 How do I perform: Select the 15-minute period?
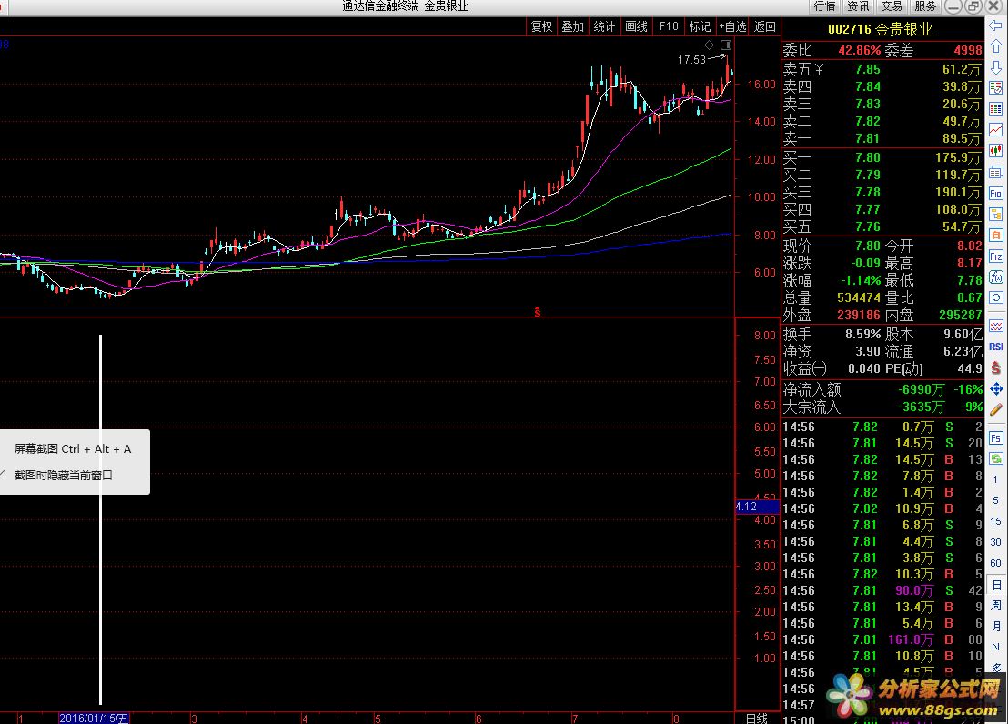[x=995, y=521]
